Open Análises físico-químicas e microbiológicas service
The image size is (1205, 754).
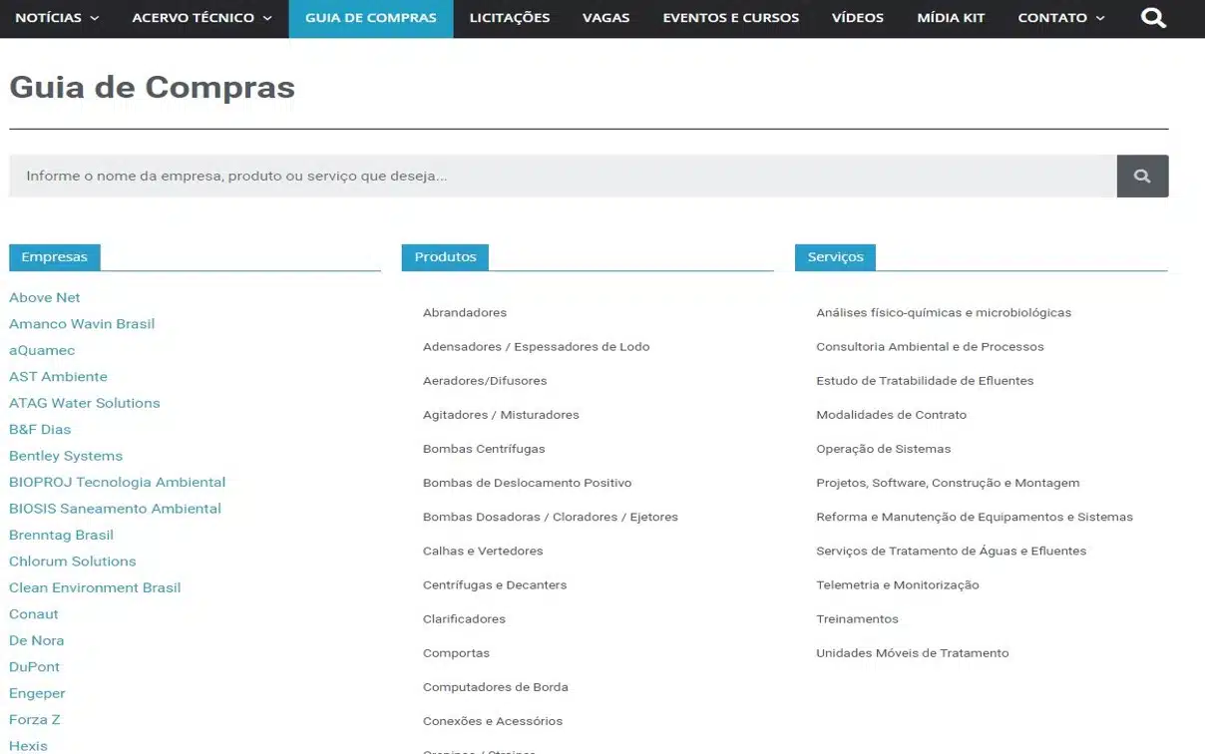(944, 313)
